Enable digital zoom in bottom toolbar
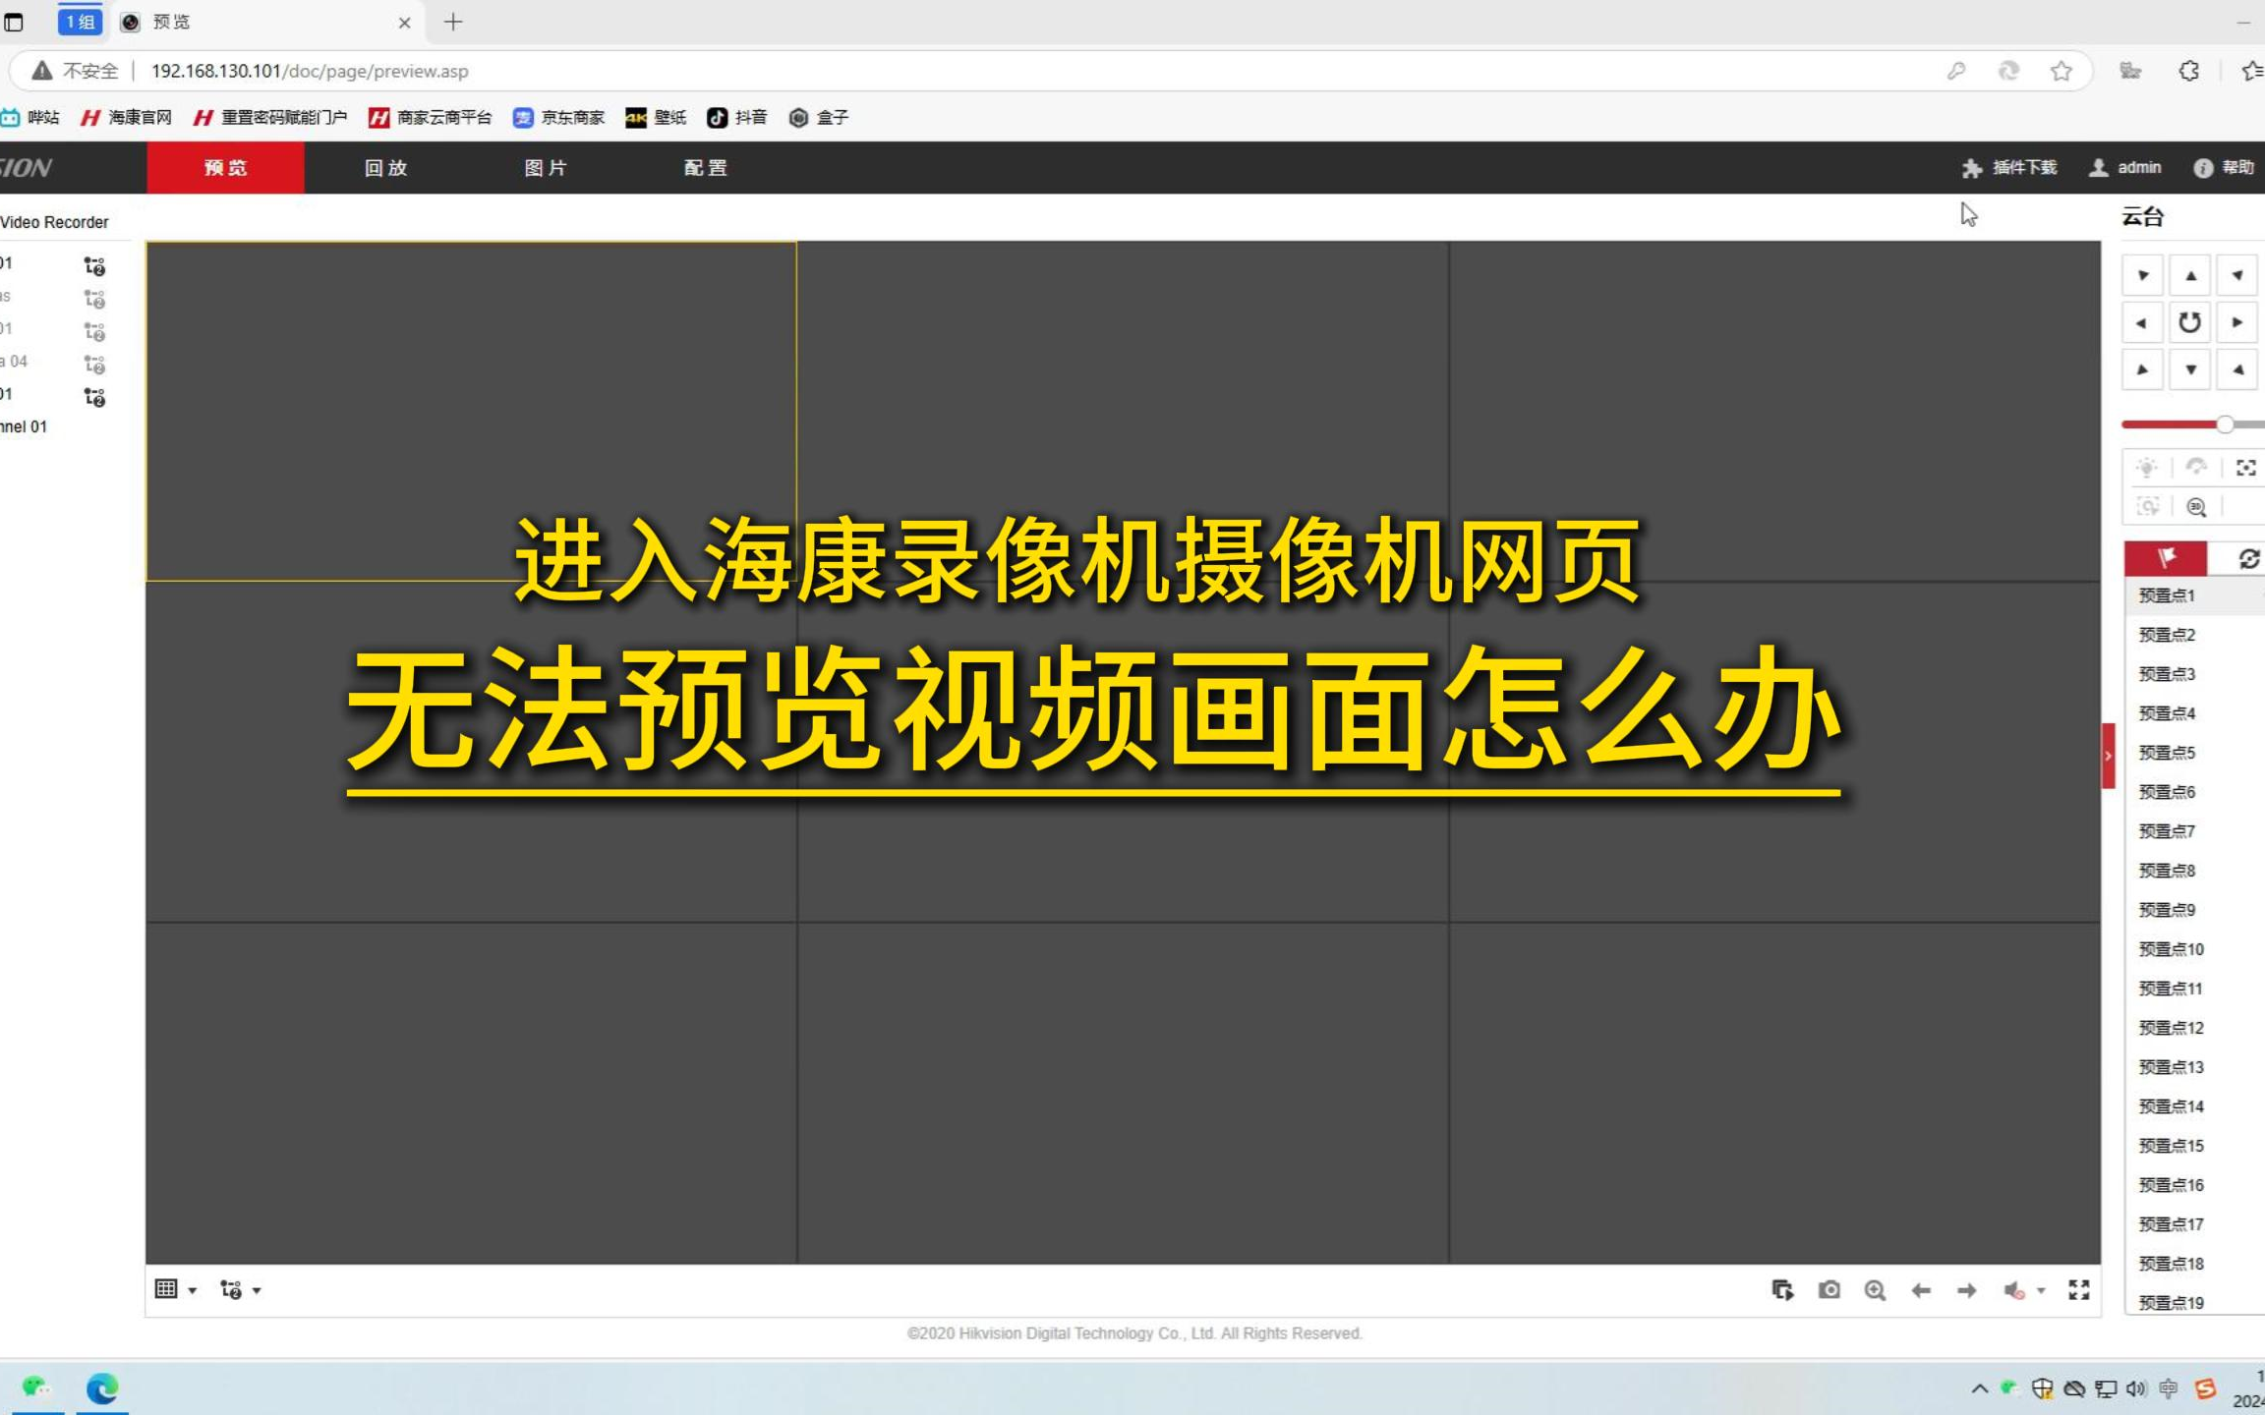2265x1415 pixels. pos(1875,1290)
